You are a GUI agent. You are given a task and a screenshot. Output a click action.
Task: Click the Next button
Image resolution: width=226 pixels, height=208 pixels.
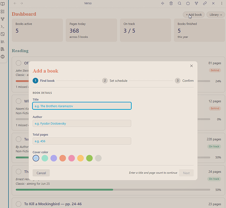click(x=186, y=173)
